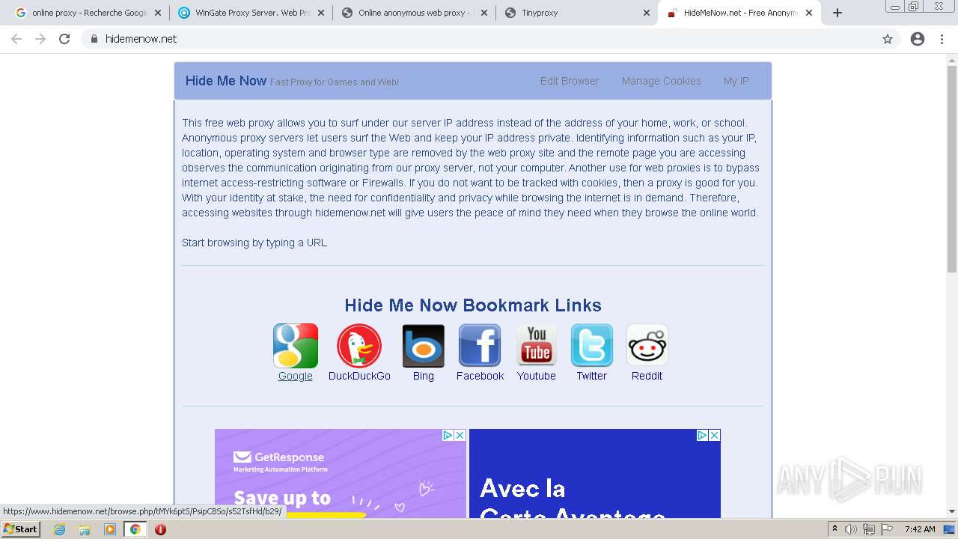View site info via the padlock icon
The width and height of the screenshot is (958, 539).
pyautogui.click(x=94, y=39)
